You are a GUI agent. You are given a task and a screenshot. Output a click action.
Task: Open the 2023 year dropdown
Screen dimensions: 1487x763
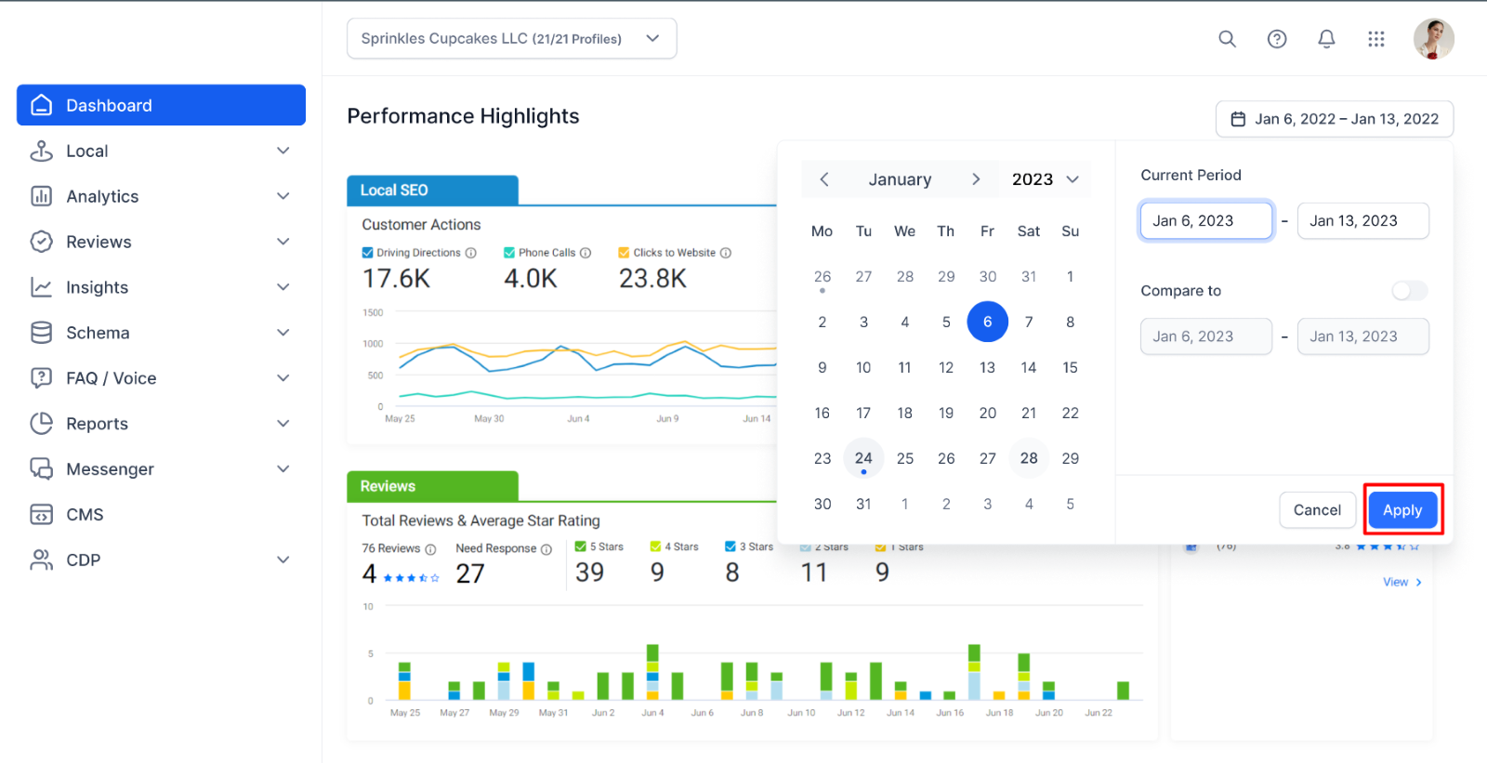1045,179
